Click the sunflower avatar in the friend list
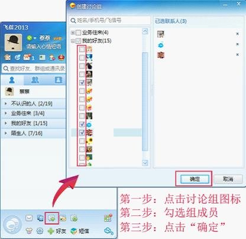Viewport: 246px width, 239px height. [89, 141]
